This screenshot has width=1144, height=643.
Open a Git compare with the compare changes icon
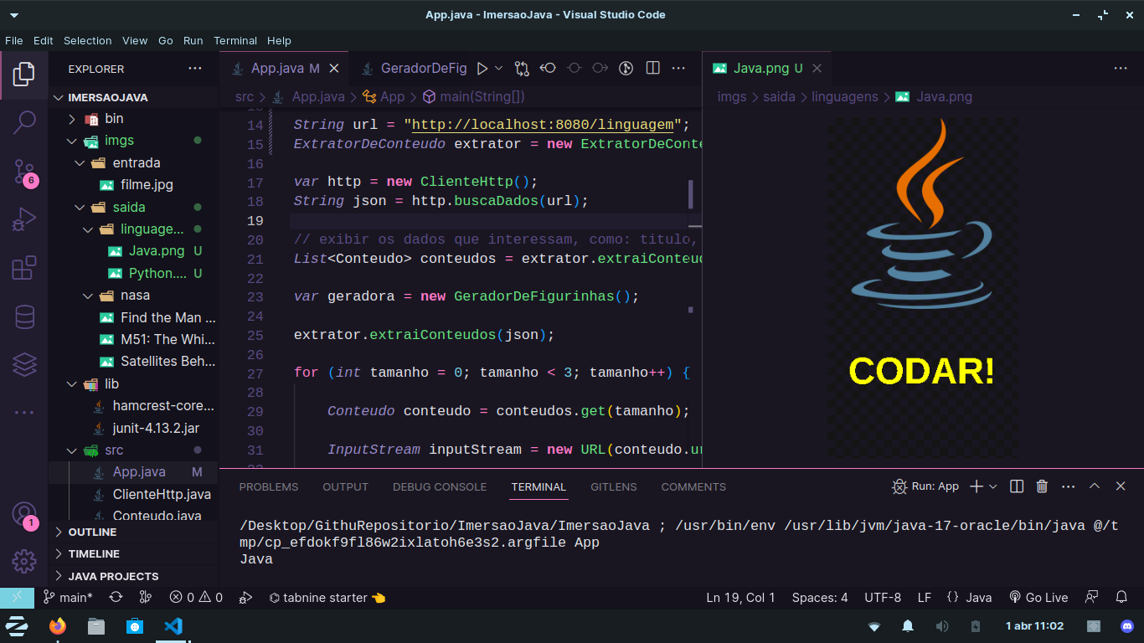point(521,68)
